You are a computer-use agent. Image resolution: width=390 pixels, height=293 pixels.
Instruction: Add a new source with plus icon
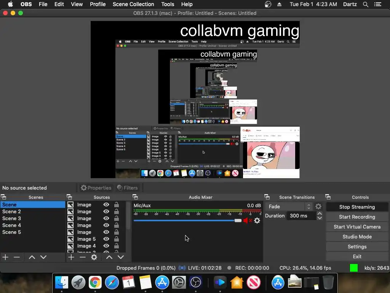point(71,257)
